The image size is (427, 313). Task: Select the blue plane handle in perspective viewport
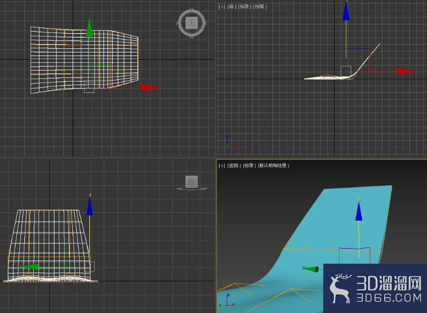pyautogui.click(x=354, y=248)
